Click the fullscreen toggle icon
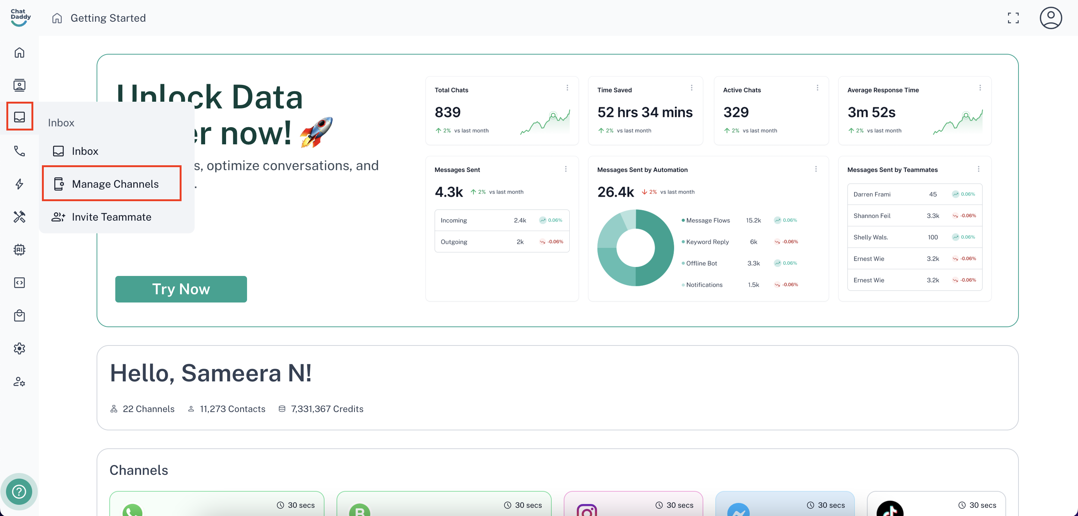 (x=1013, y=18)
